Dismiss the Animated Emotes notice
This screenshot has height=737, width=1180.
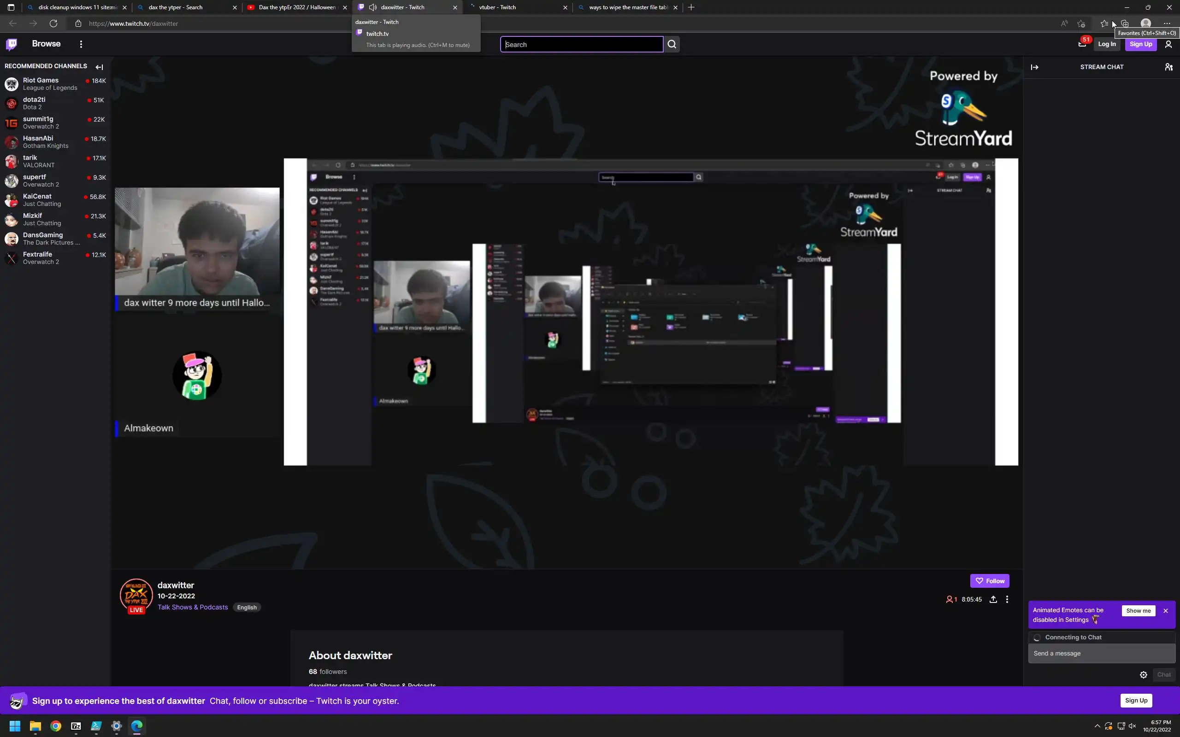(x=1165, y=611)
